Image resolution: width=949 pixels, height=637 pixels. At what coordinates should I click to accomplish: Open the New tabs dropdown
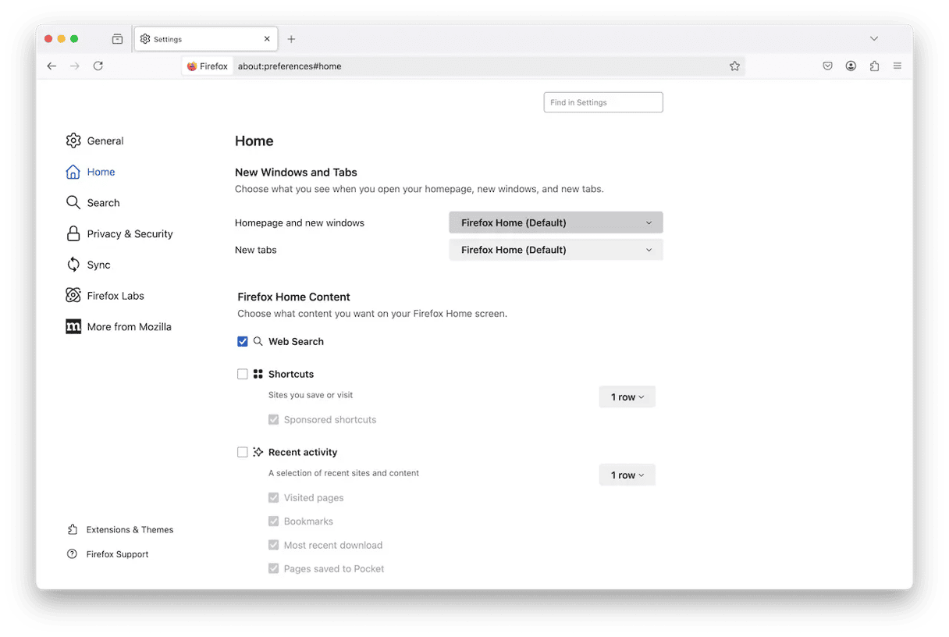click(x=556, y=250)
